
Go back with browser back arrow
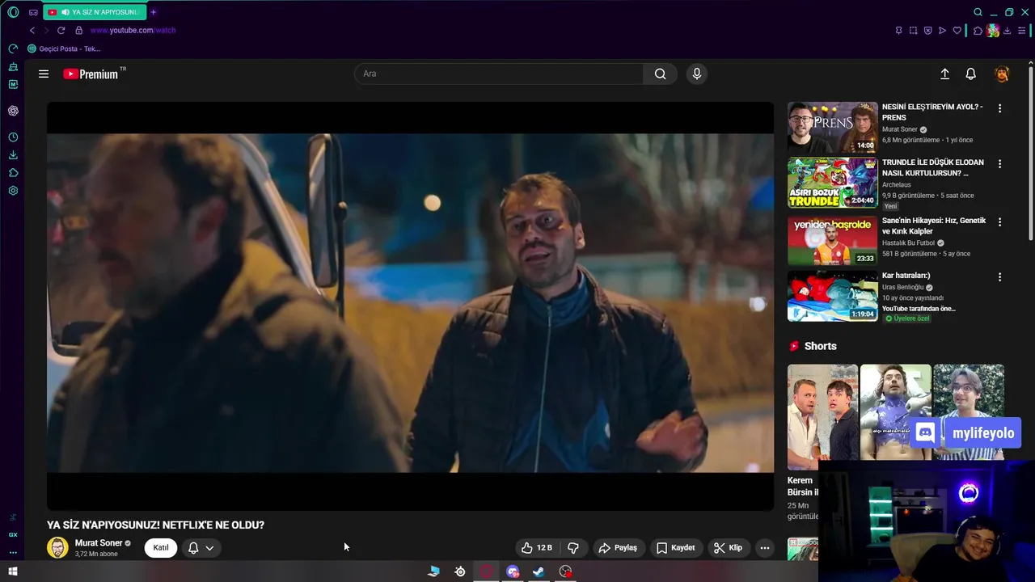click(32, 30)
